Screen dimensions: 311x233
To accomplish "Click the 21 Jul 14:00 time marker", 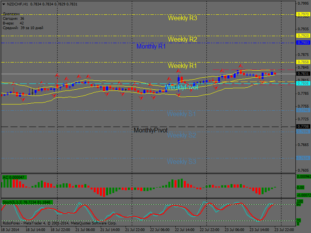I will [x=110, y=230].
